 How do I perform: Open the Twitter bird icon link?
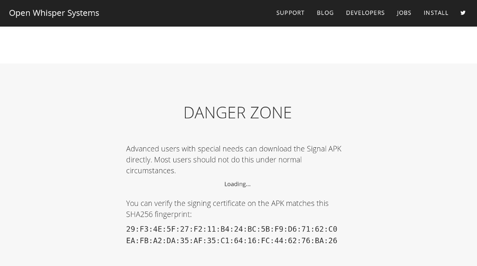(x=463, y=13)
